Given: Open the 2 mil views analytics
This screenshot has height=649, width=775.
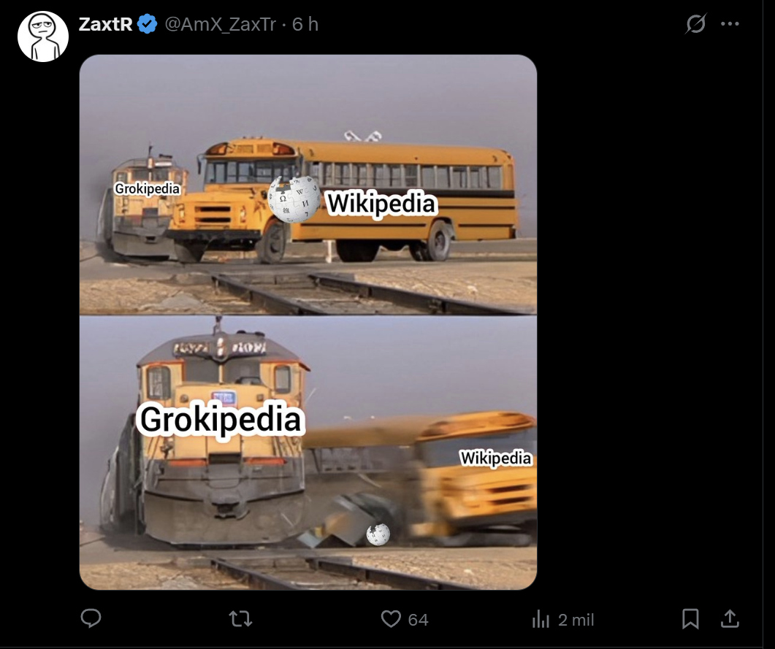Looking at the screenshot, I should point(576,620).
